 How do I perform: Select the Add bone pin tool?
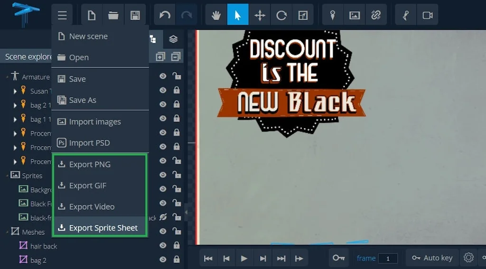click(x=333, y=15)
